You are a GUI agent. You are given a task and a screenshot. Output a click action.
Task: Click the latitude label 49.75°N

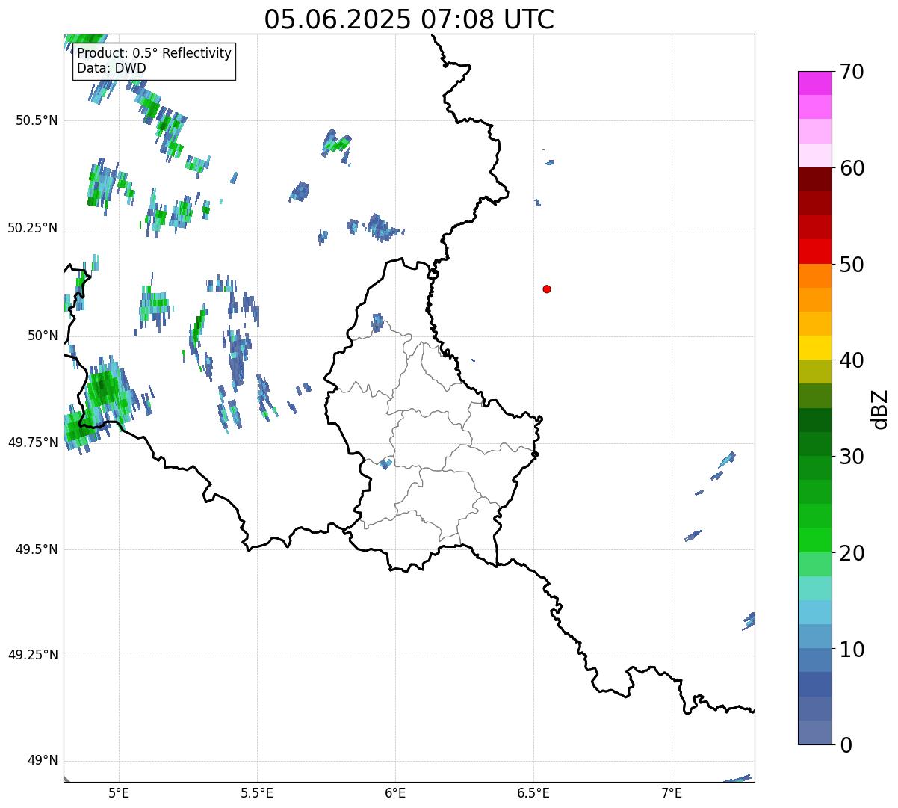tap(33, 442)
